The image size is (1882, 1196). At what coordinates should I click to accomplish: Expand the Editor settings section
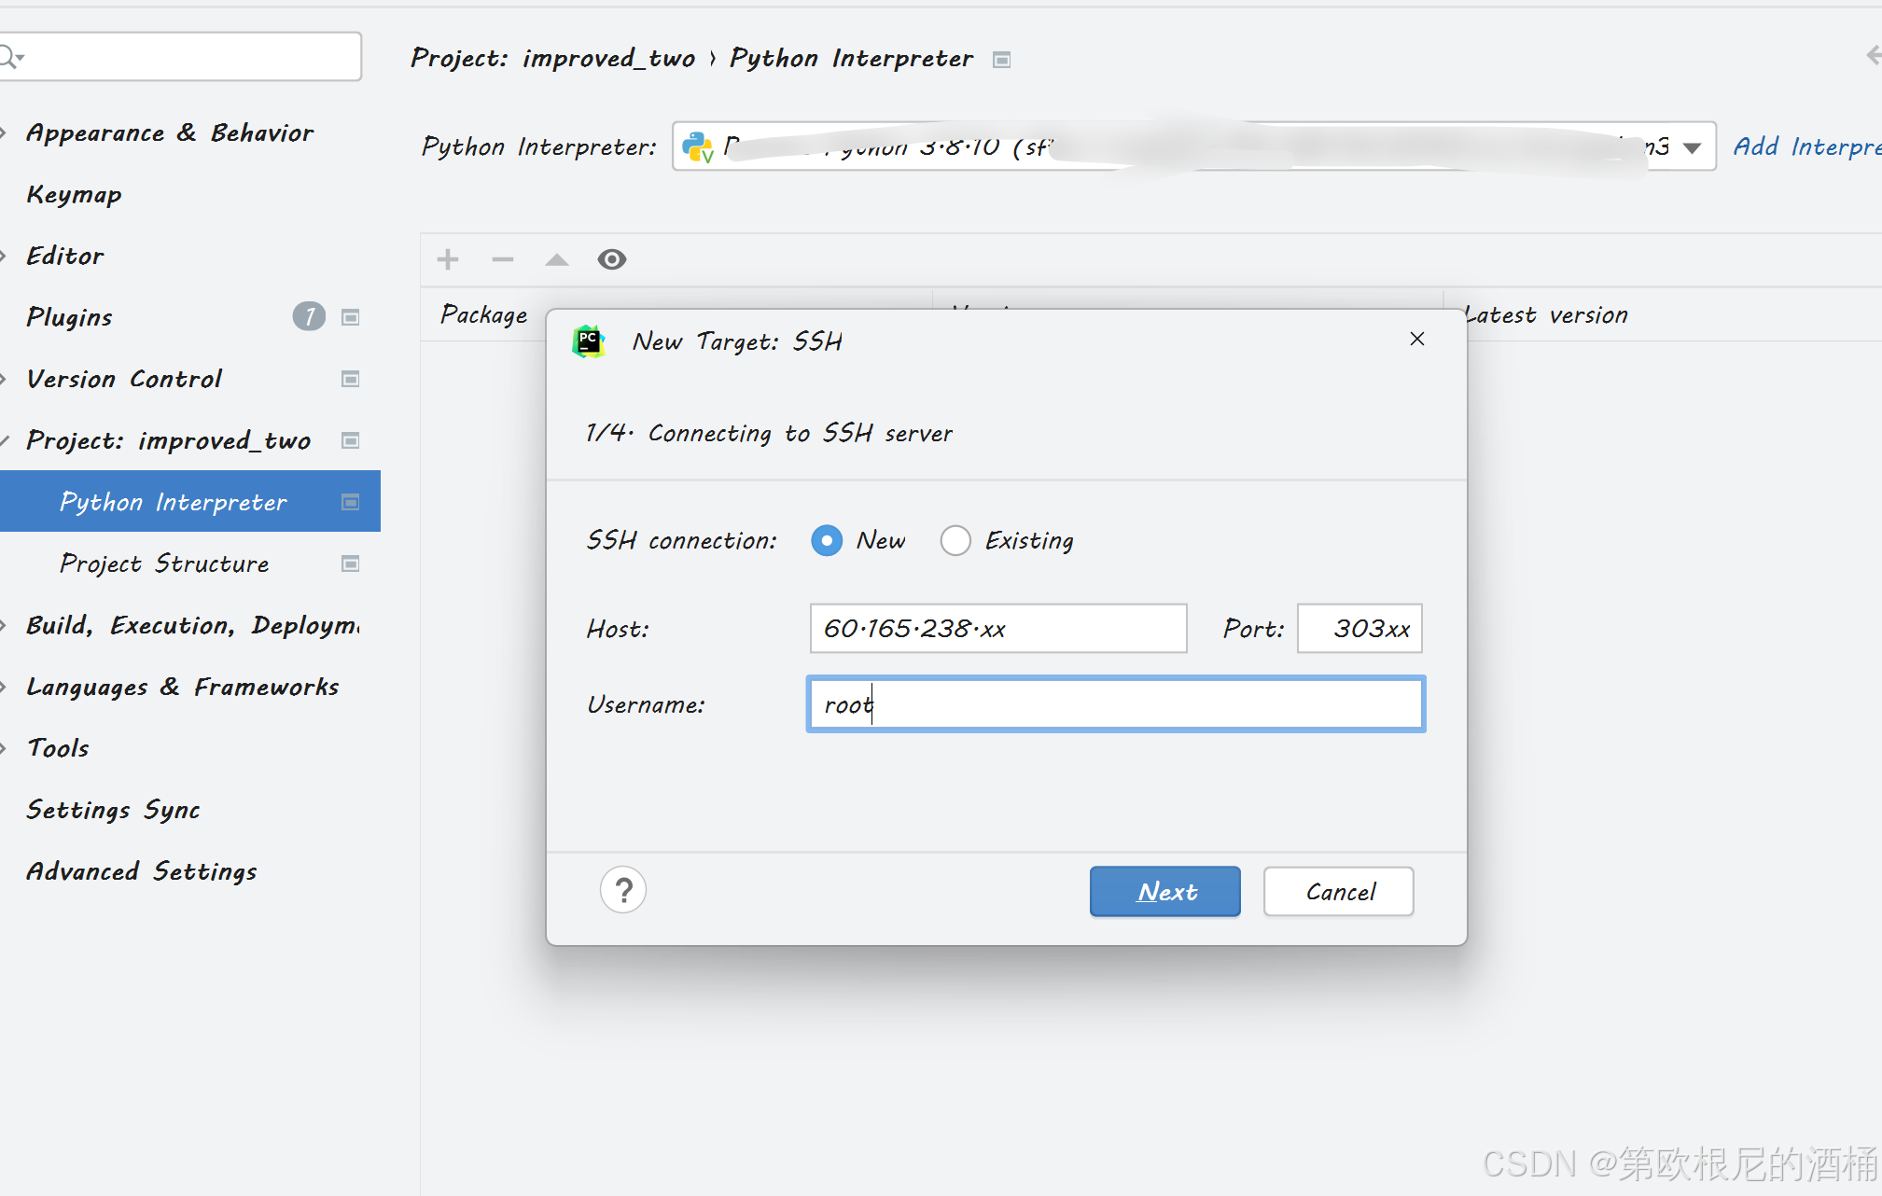click(4, 256)
